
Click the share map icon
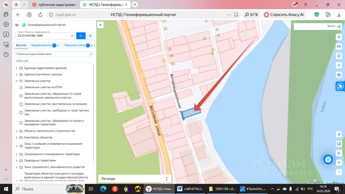tap(339, 65)
